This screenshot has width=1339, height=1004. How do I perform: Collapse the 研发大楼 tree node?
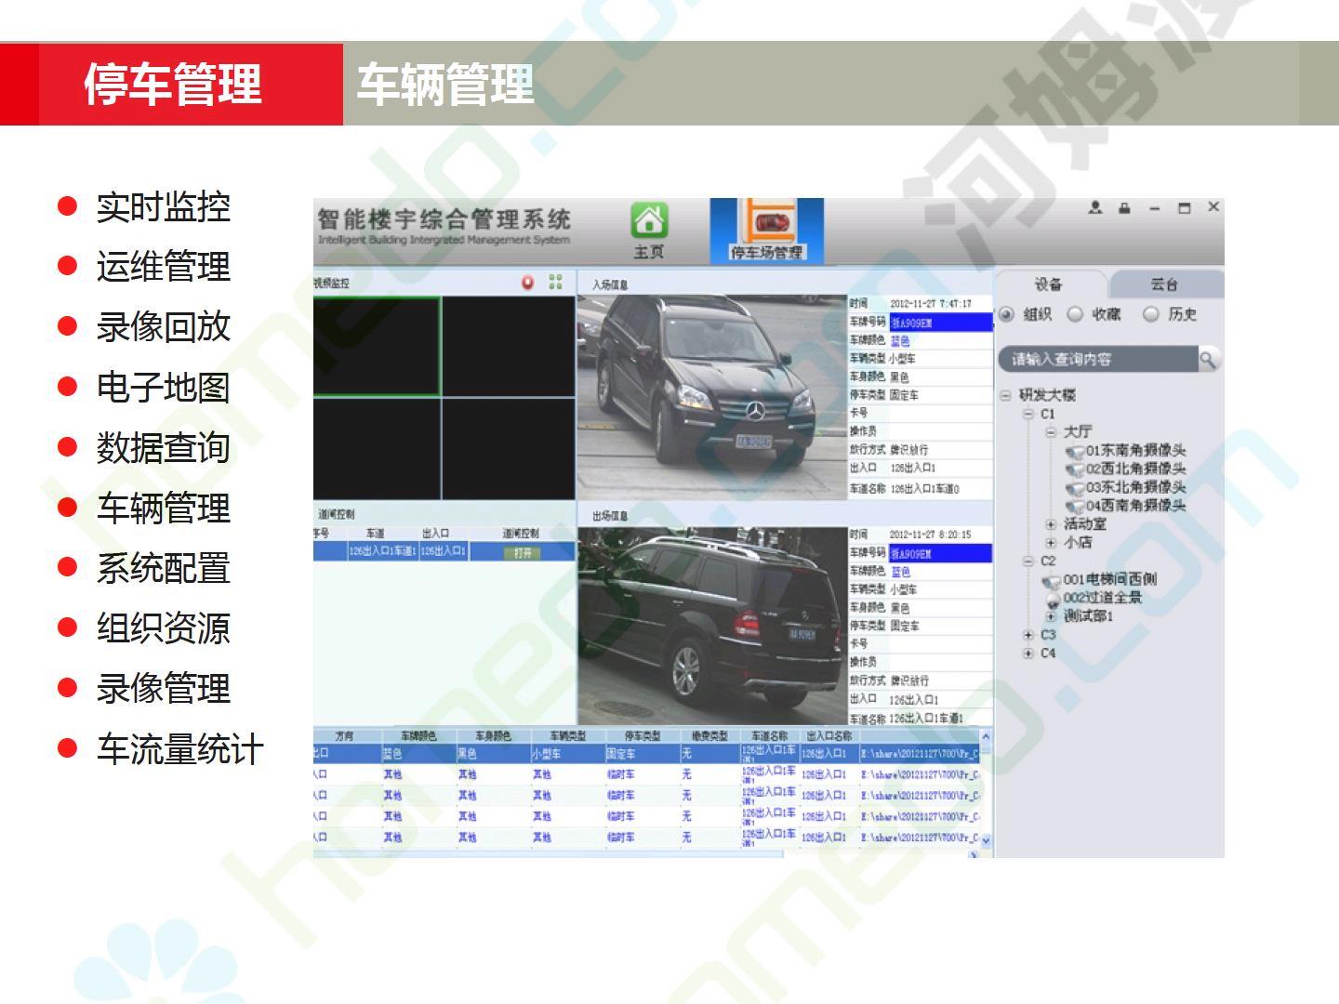click(x=1005, y=395)
